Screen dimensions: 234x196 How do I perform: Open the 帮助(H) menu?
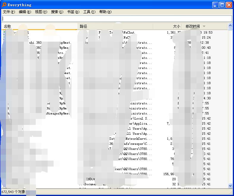pyautogui.click(x=105, y=12)
